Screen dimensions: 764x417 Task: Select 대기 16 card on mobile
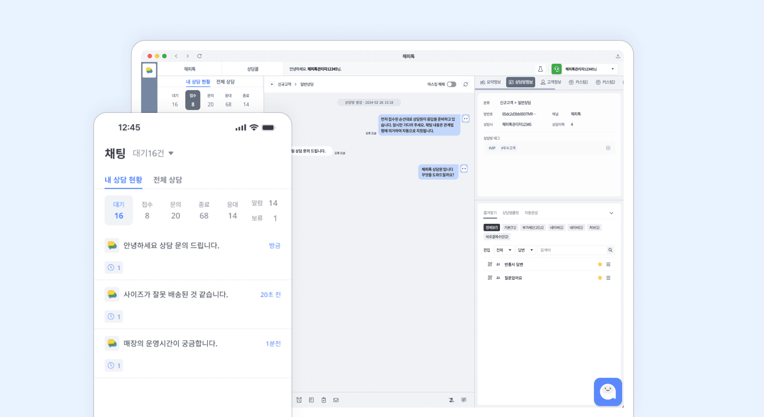pos(119,210)
